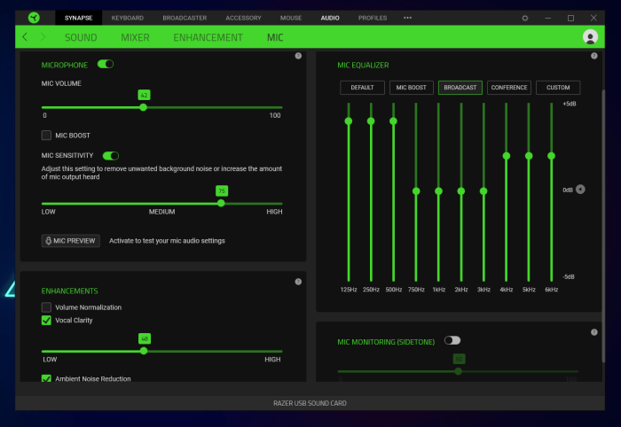
Task: Open the Enhancement sub-tab
Action: point(208,37)
